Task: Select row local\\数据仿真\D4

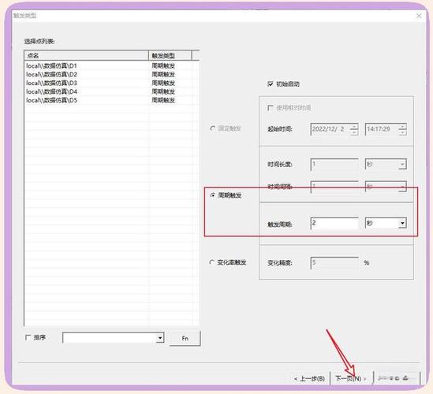Action: (x=111, y=91)
